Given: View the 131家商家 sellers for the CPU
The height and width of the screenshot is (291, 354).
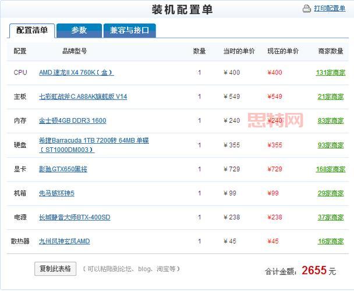Looking at the screenshot, I should (x=330, y=73).
